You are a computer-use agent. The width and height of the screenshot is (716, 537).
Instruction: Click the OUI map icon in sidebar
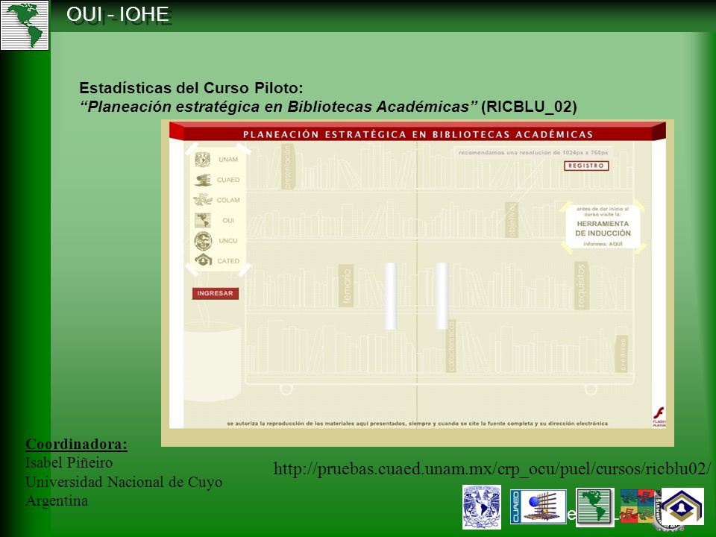click(x=202, y=220)
